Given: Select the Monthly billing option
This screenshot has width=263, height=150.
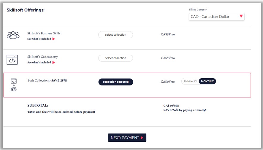Looking at the screenshot, I should click(207, 81).
